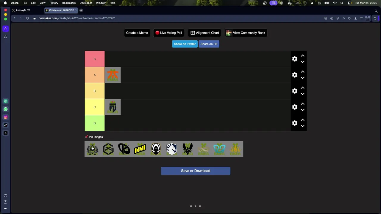Screen dimensions: 381x214
Task: Click the search tabs magnifier icon
Action: tap(376, 11)
